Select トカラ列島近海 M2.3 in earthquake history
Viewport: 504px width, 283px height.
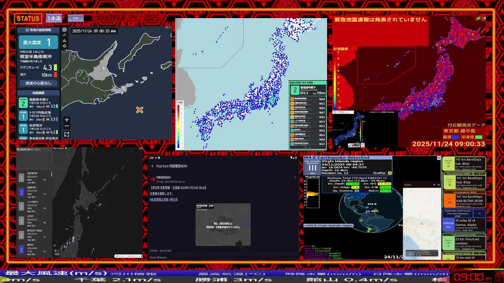[x=39, y=116]
